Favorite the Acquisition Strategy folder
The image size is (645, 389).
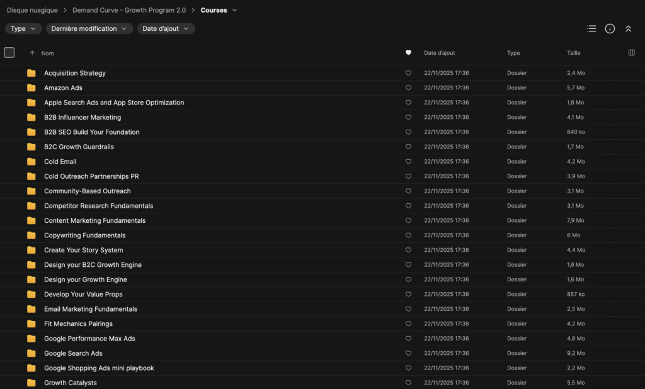click(x=408, y=73)
